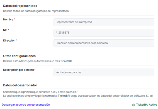158x109 pixels.
Task: Select the Dirección input field
Action: pos(104,43)
